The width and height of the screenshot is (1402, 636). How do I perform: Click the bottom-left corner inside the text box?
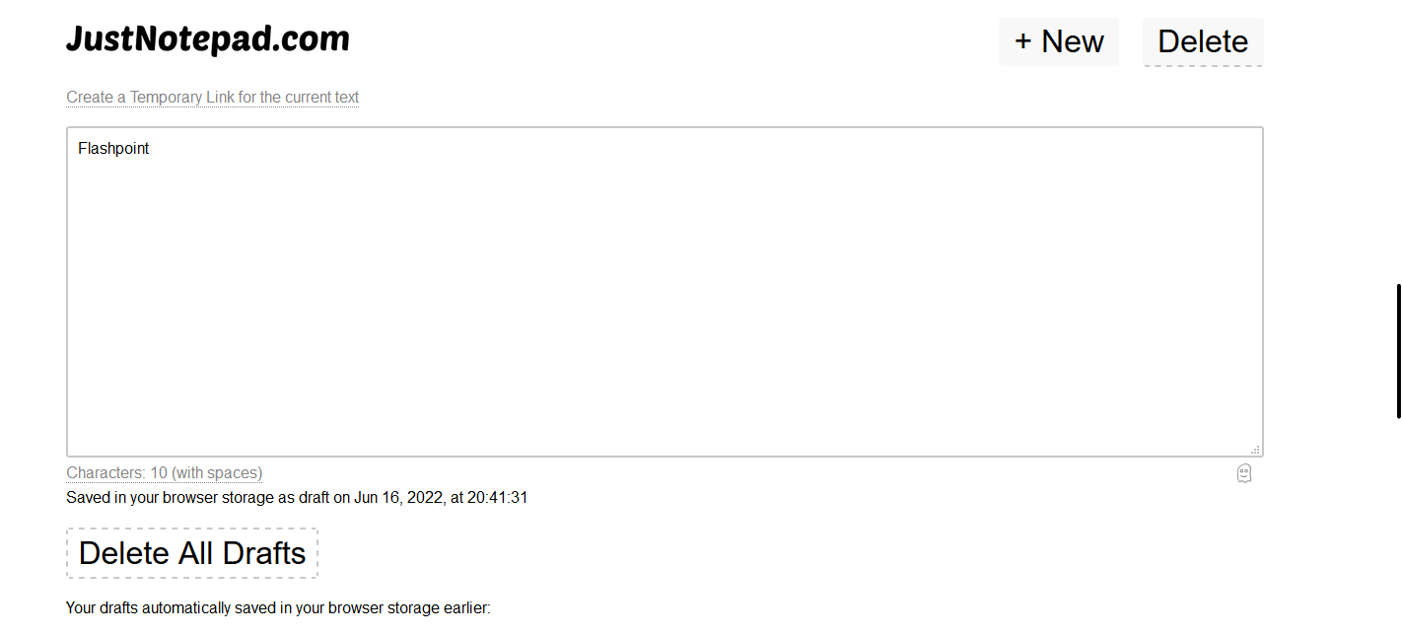pos(79,446)
